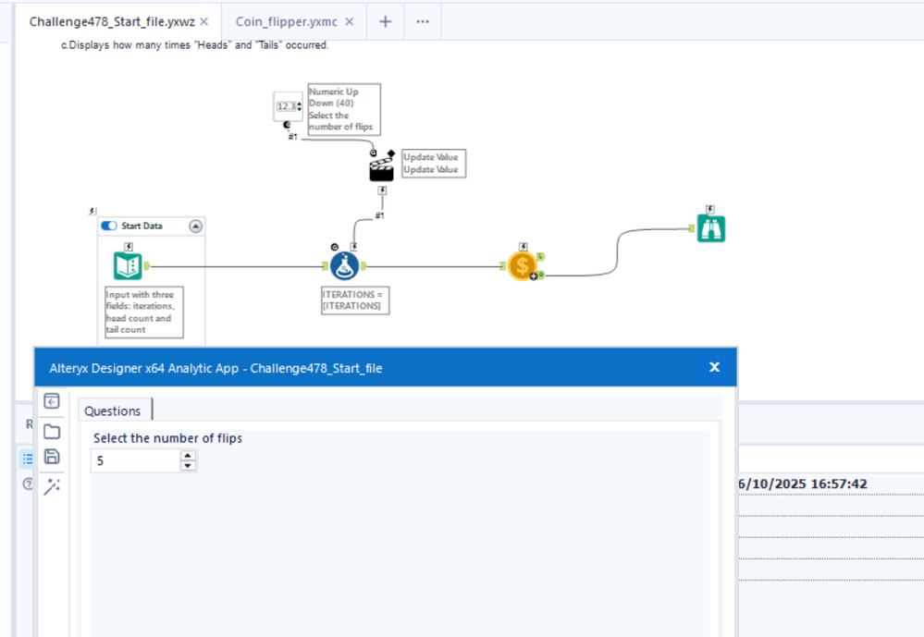
Task: Open the more tabs ellipsis menu
Action: (x=423, y=22)
